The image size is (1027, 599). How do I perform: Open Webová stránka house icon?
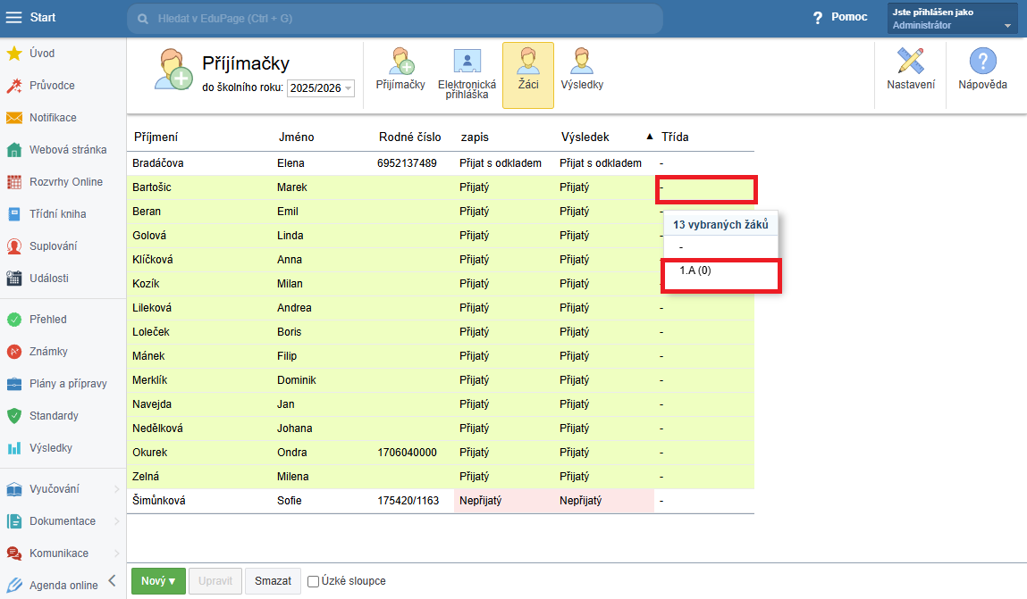coord(13,150)
